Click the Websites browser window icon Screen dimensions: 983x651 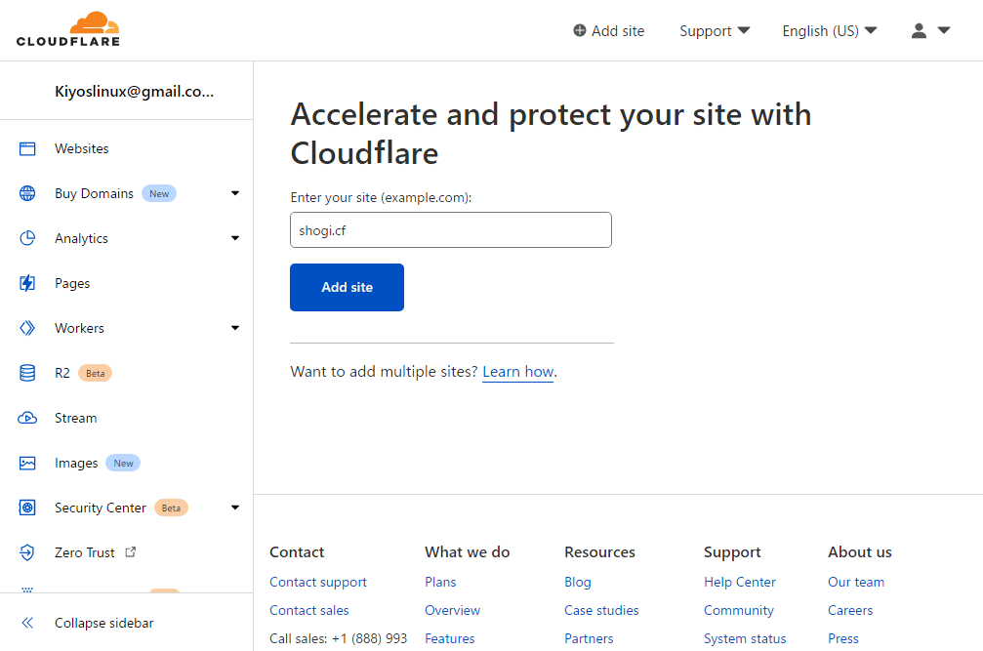click(27, 149)
